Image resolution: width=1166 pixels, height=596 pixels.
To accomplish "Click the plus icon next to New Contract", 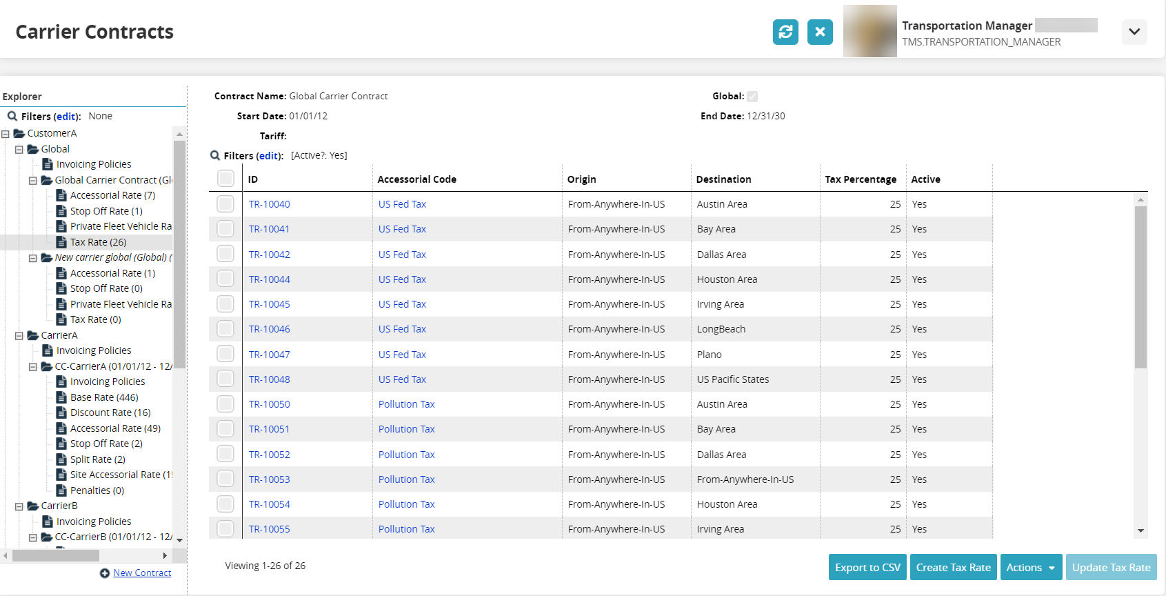I will (x=105, y=573).
